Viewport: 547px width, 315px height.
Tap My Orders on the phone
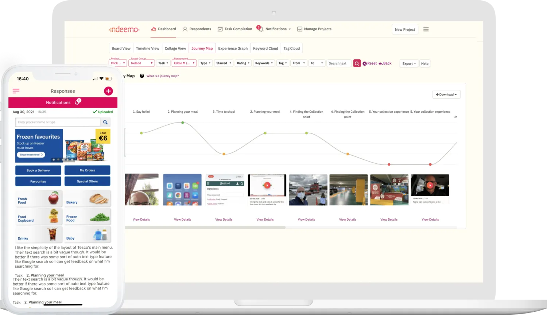click(88, 170)
